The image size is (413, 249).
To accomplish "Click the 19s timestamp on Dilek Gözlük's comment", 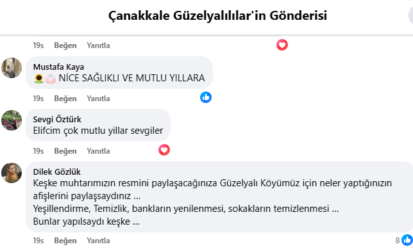I will pyautogui.click(x=38, y=241).
